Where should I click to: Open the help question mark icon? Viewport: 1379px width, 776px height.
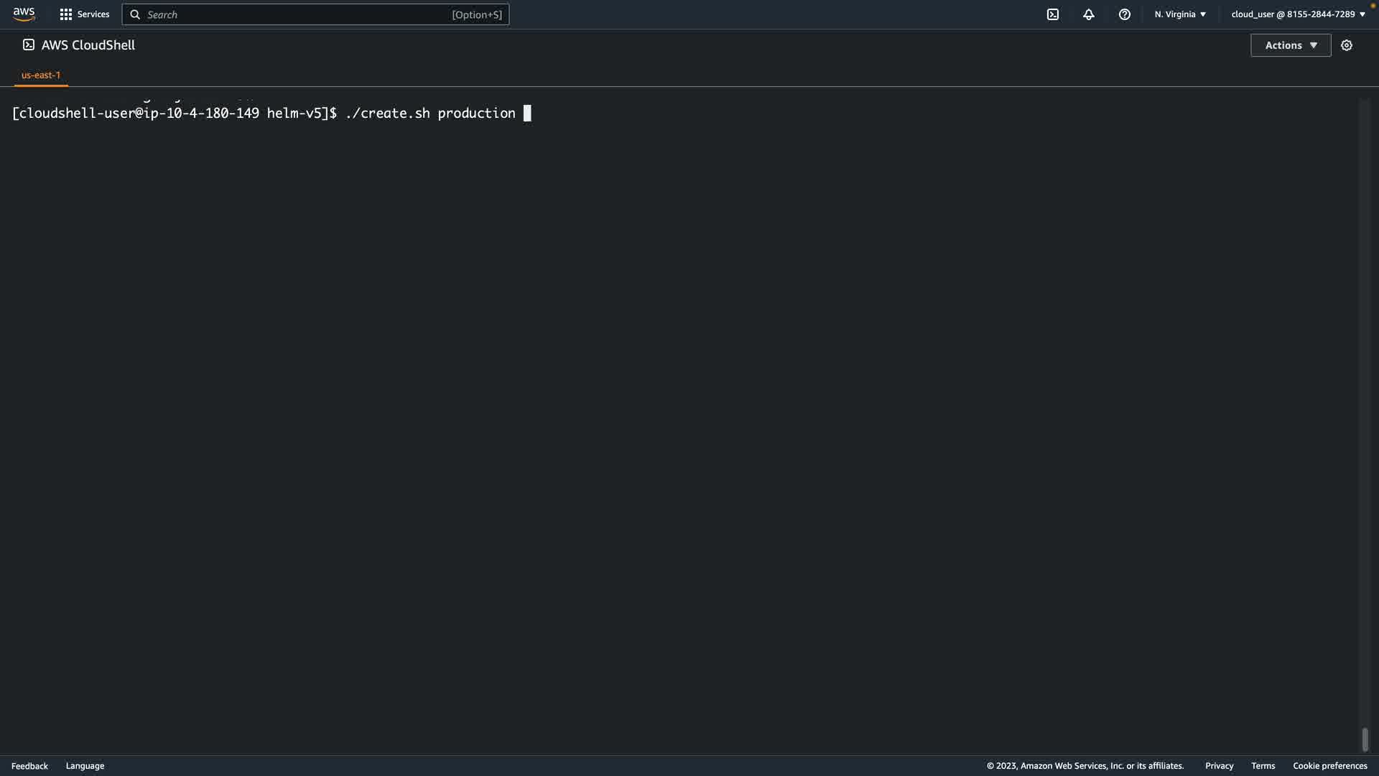pyautogui.click(x=1125, y=14)
